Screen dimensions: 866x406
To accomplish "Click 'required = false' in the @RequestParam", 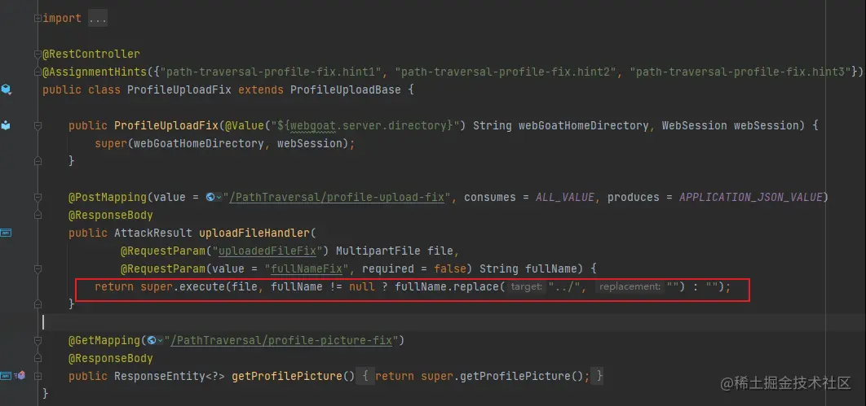I will [415, 268].
